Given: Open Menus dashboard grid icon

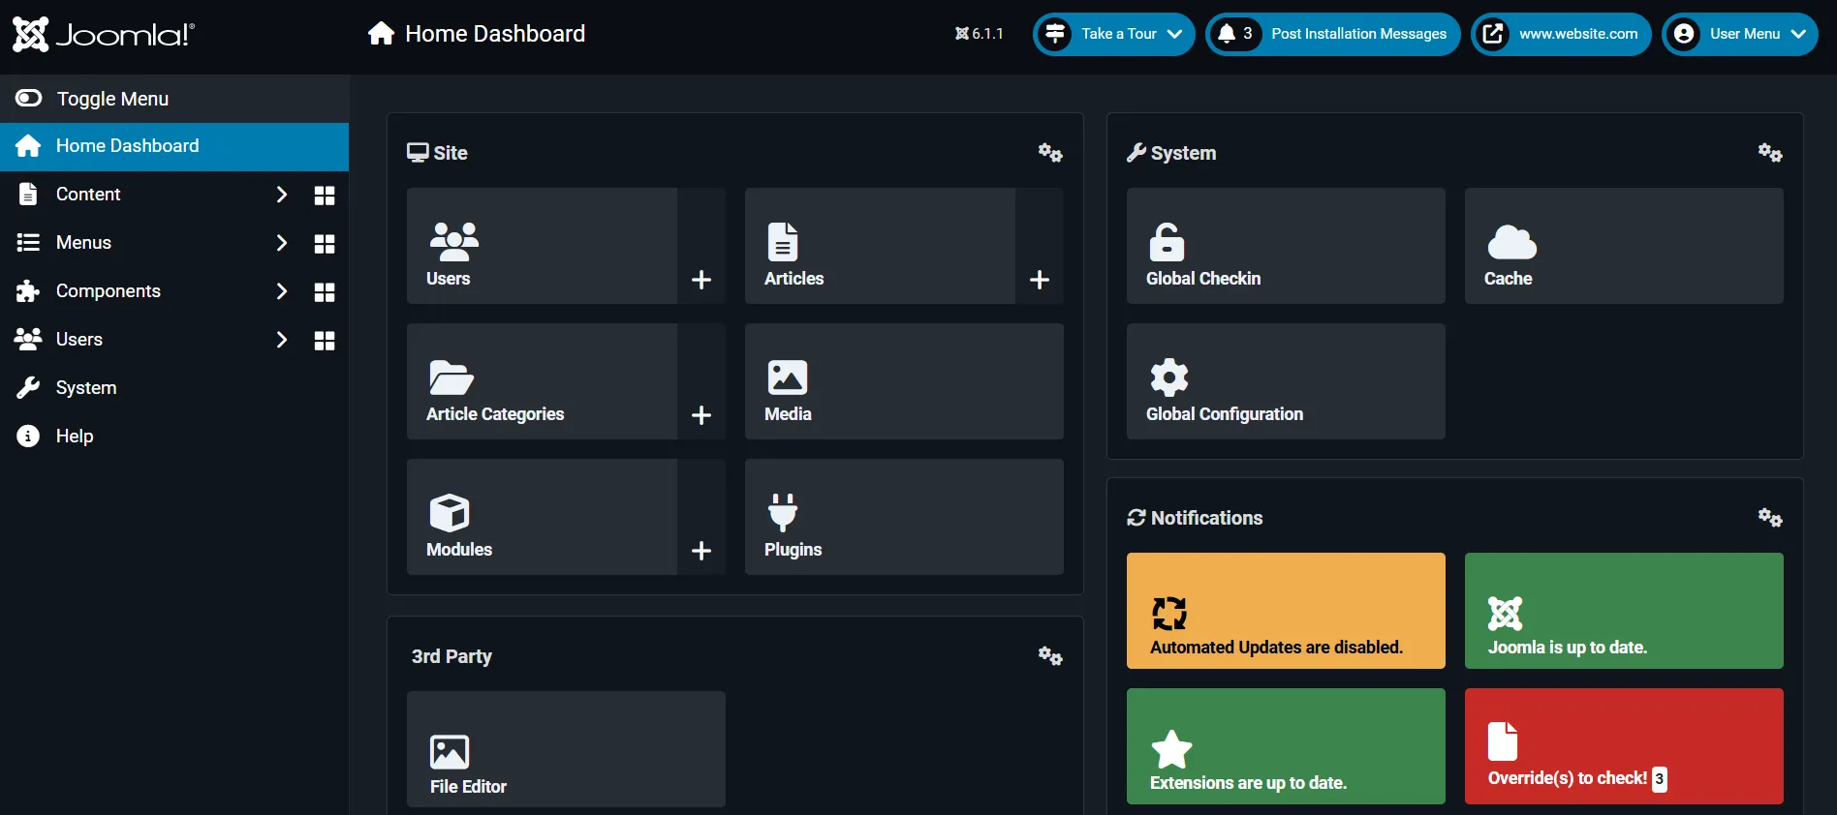Looking at the screenshot, I should tap(325, 244).
